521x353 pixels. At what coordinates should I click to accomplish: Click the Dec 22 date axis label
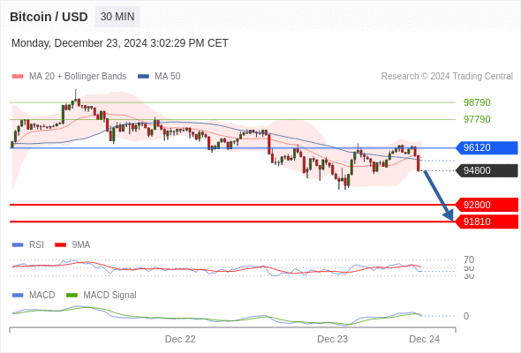pos(180,339)
